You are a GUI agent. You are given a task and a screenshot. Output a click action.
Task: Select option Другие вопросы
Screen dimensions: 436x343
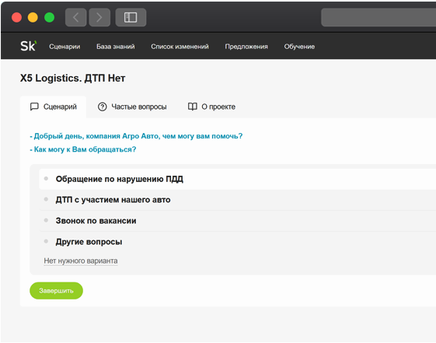pyautogui.click(x=238, y=241)
